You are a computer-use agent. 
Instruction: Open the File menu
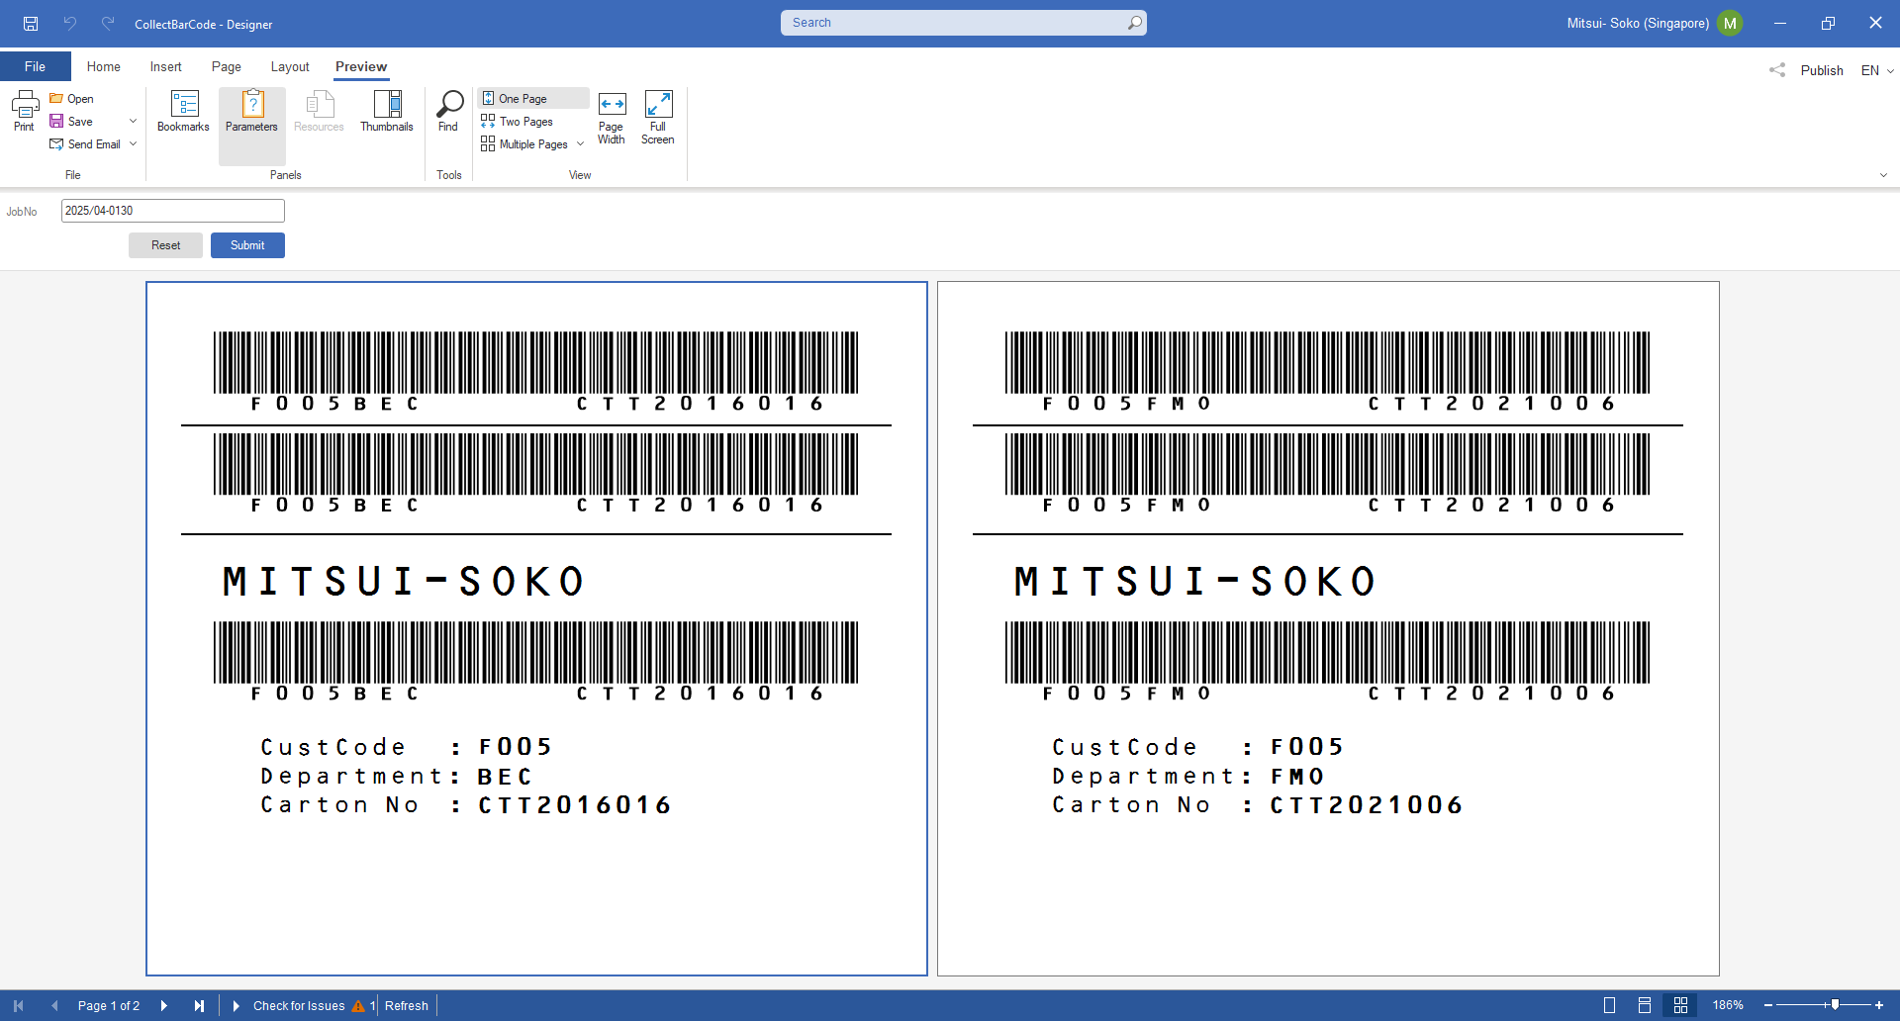click(36, 66)
